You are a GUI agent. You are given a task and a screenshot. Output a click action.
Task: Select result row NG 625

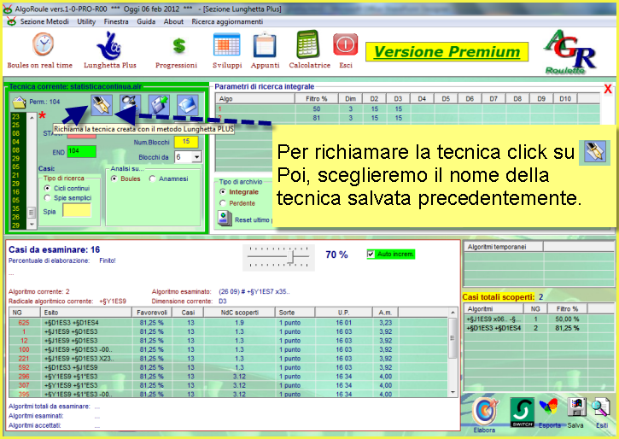click(229, 323)
